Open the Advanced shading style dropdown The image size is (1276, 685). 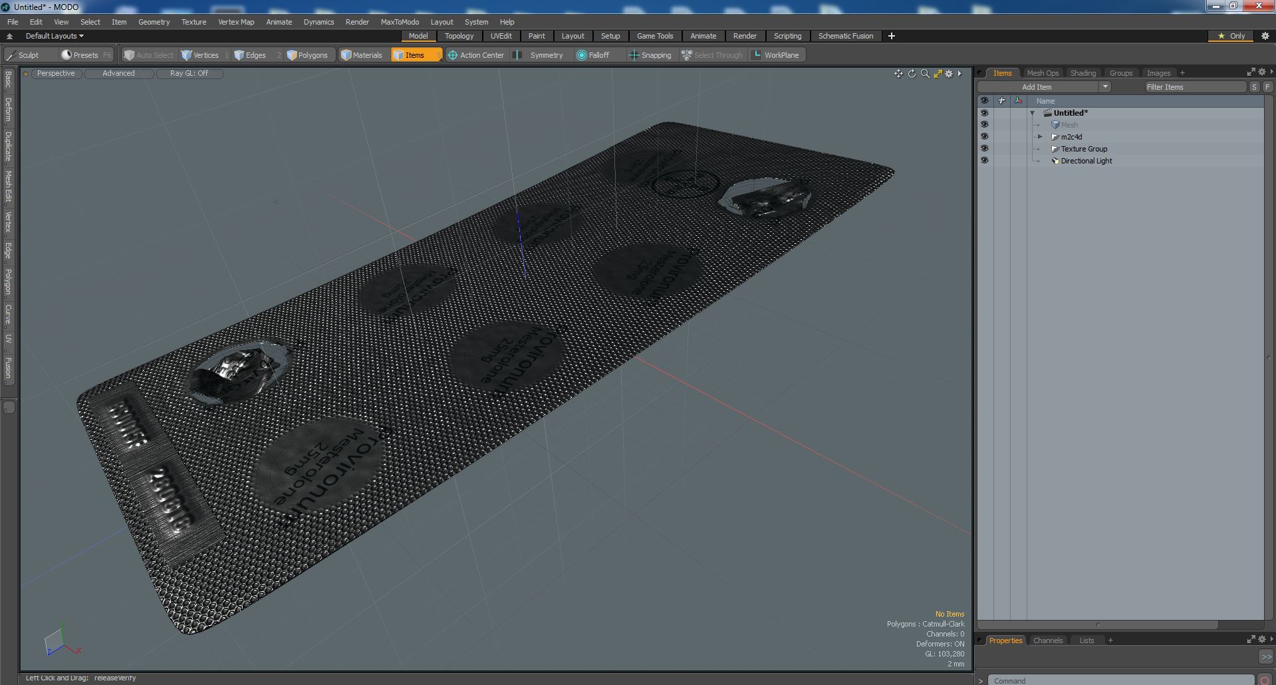pyautogui.click(x=118, y=74)
